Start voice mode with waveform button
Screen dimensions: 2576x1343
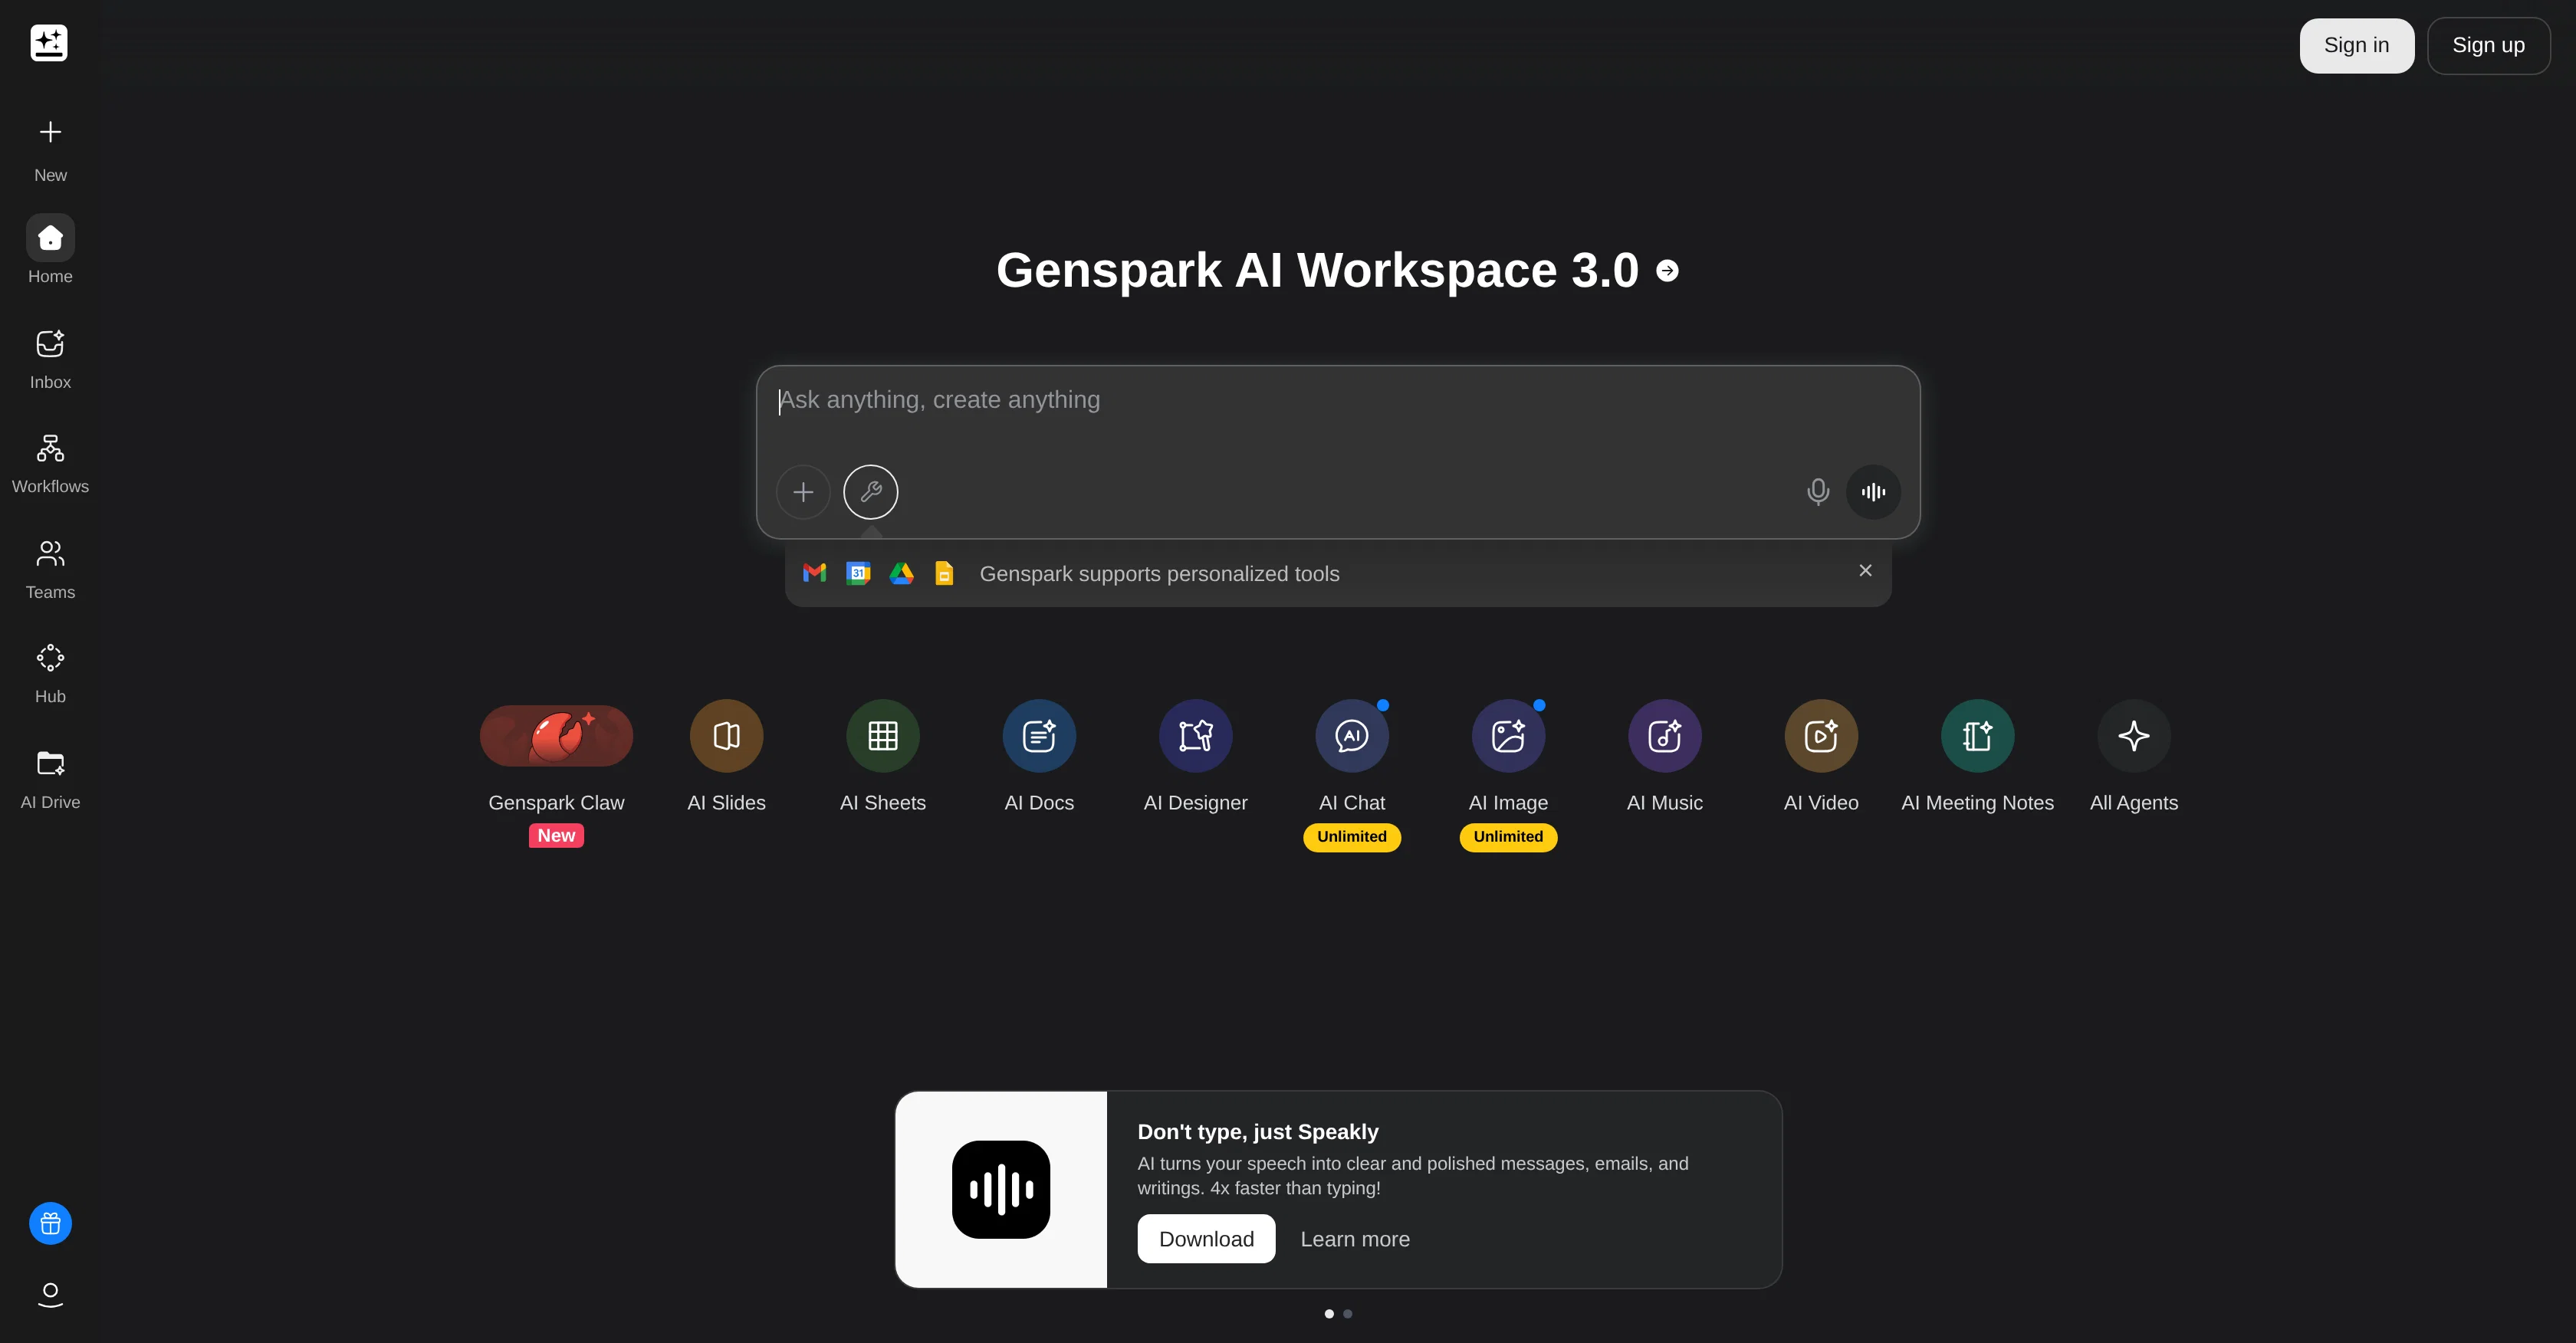coord(1873,492)
